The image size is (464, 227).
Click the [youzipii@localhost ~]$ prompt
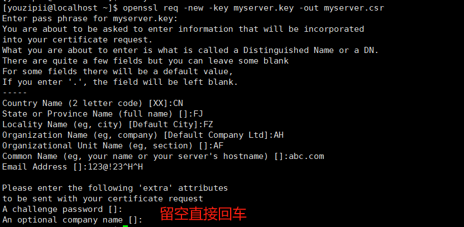pos(60,8)
